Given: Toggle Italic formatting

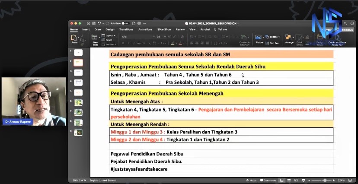Looking at the screenshot, I should 128,43.
